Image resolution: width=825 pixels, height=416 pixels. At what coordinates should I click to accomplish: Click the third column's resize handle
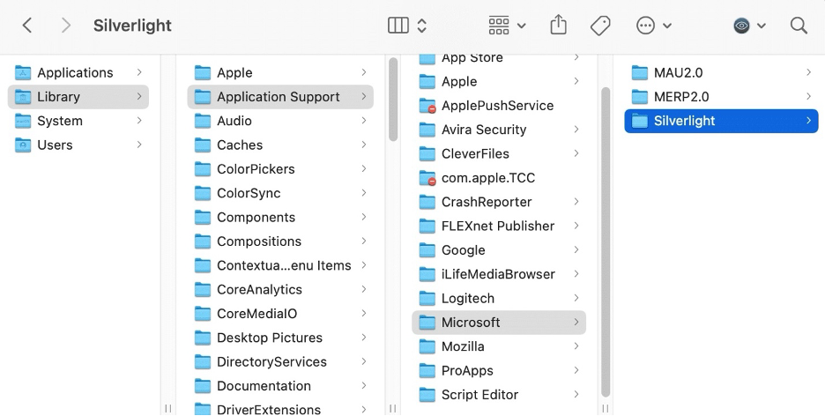[x=606, y=409]
